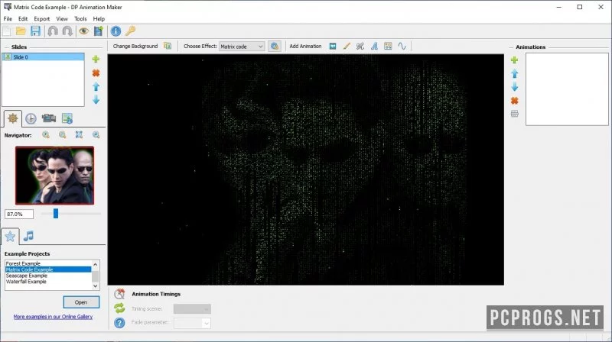Select Forest Example in Example Projects
This screenshot has height=342, width=612.
tap(48, 263)
